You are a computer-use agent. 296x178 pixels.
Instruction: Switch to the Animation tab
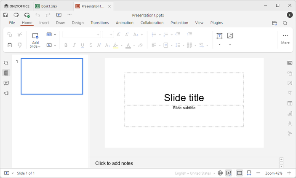click(x=125, y=23)
